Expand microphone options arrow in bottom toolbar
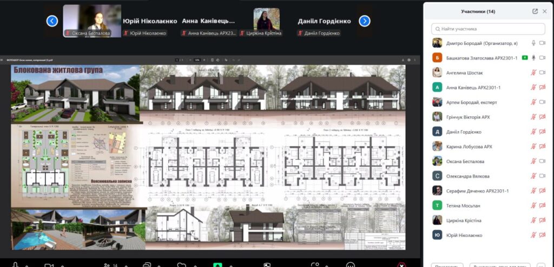Screen dimensions: 554x267 pyautogui.click(x=28, y=265)
